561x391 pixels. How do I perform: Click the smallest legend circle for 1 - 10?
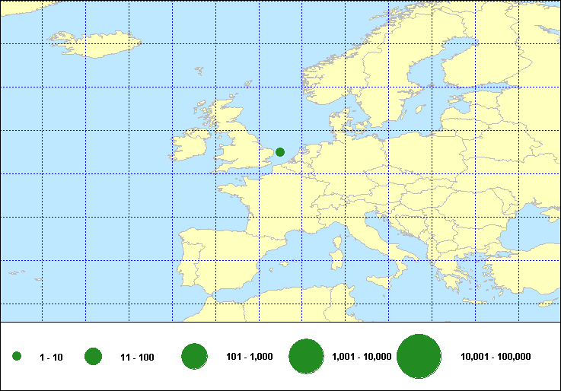click(17, 356)
